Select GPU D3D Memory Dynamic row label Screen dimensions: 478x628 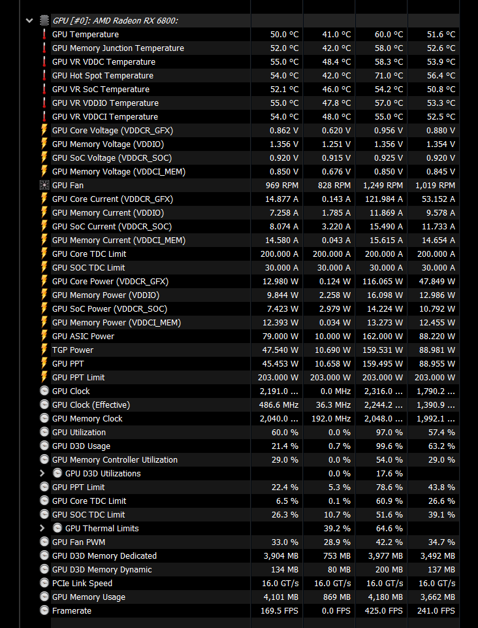102,570
